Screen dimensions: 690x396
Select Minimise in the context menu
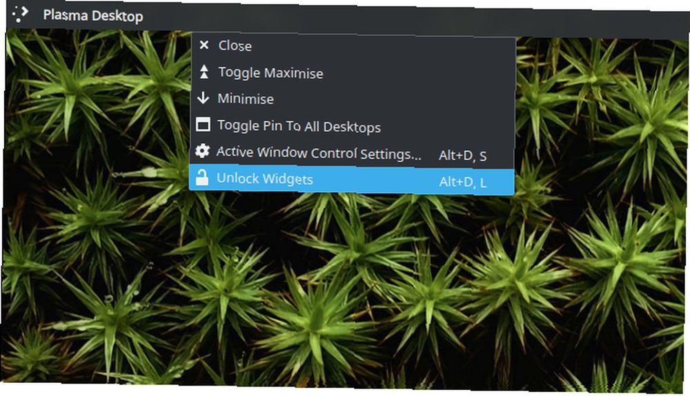[353, 98]
